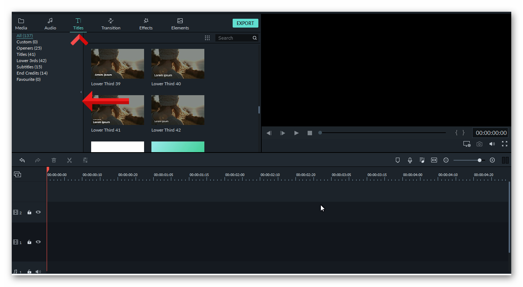Screen dimensions: 523x287
Task: Collapse the category sidebar arrow
Action: pyautogui.click(x=81, y=92)
